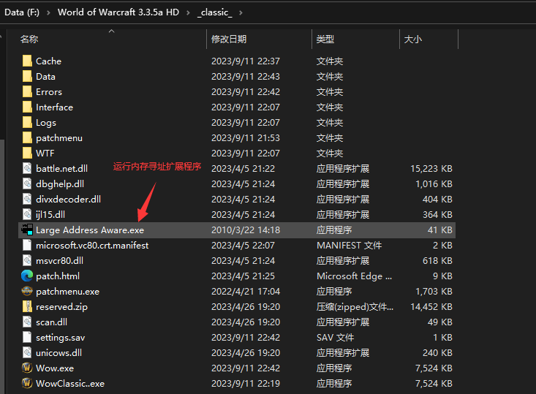
Task: Select the scan.dll file name
Action: [52, 322]
